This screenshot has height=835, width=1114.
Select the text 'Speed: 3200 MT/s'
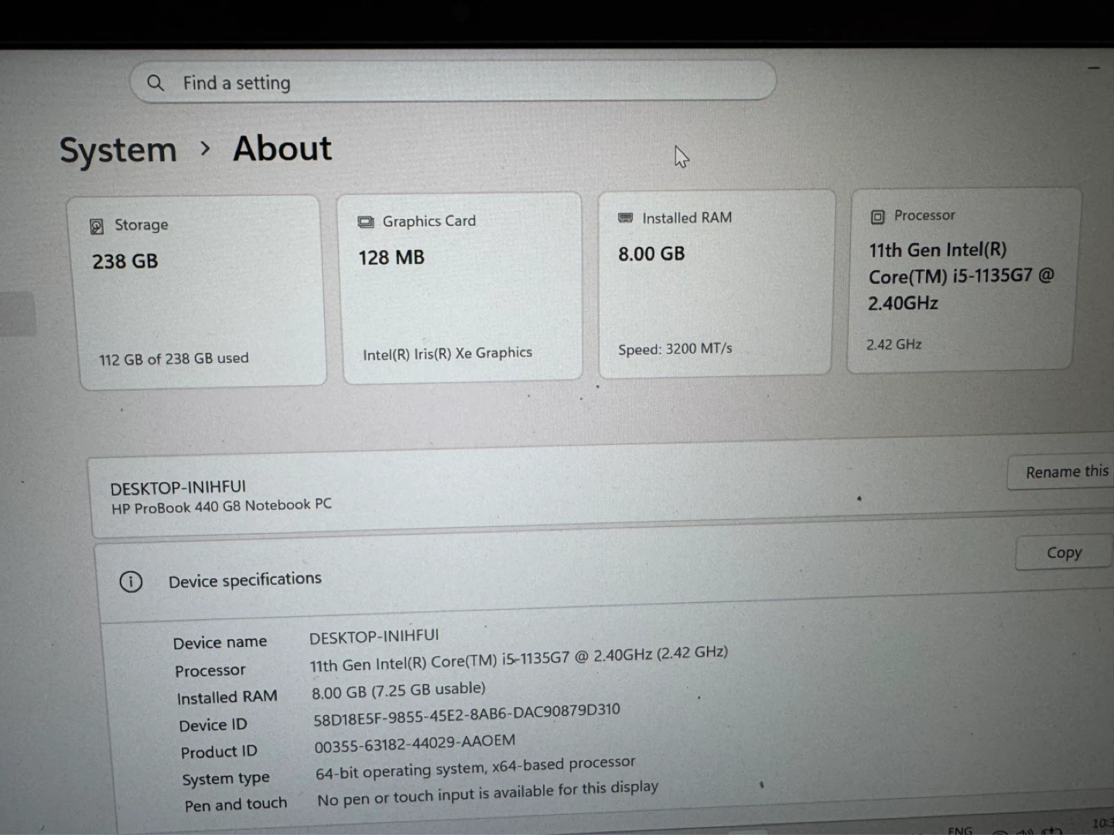point(675,349)
